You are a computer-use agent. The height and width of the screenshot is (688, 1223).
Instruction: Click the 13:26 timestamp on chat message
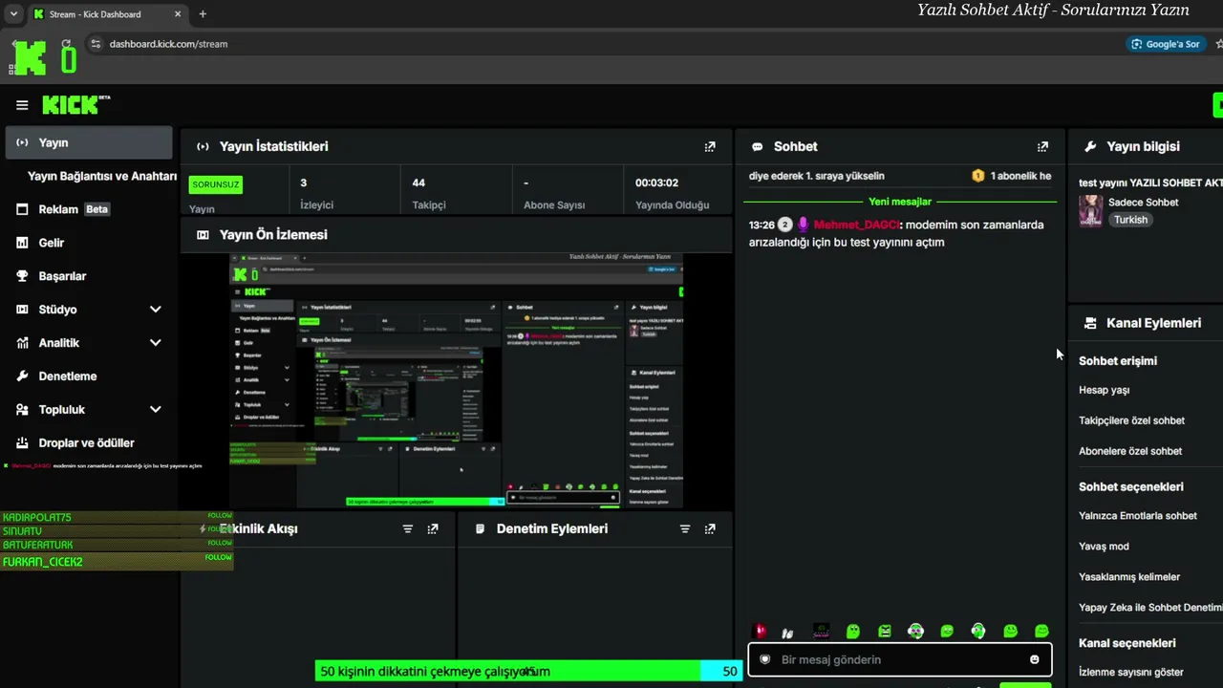pos(762,225)
